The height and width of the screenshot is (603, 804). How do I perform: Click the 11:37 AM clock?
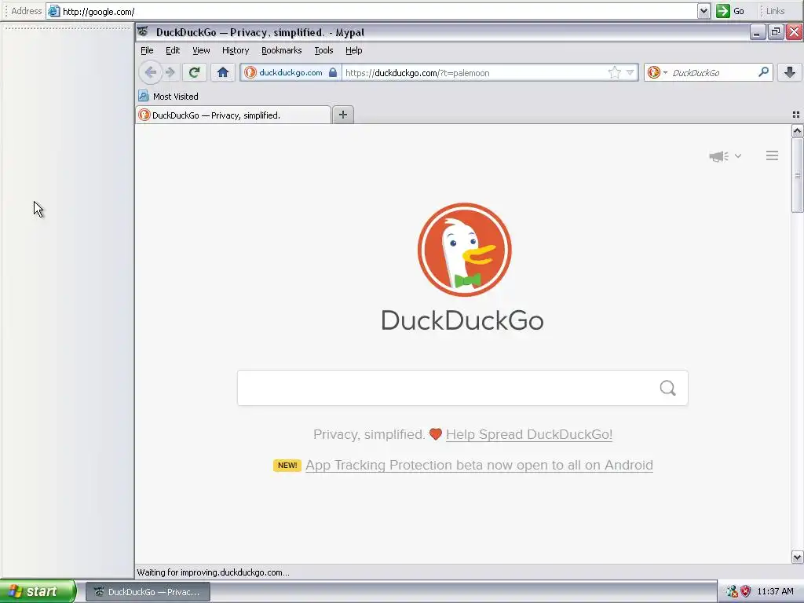[775, 591]
